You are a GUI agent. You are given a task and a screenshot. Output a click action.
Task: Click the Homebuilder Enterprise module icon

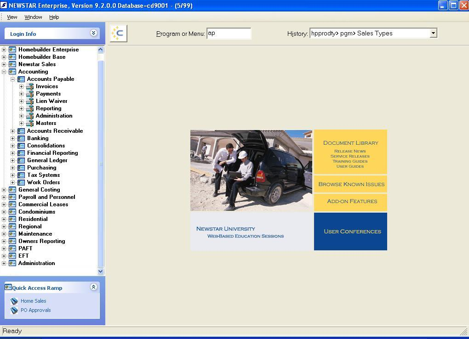[12, 50]
